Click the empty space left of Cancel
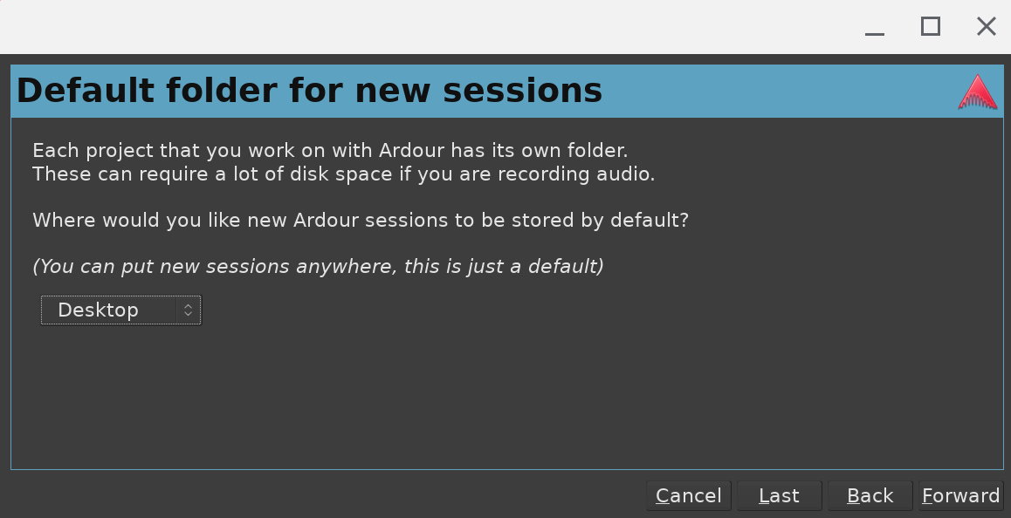The height and width of the screenshot is (518, 1011). [323, 495]
